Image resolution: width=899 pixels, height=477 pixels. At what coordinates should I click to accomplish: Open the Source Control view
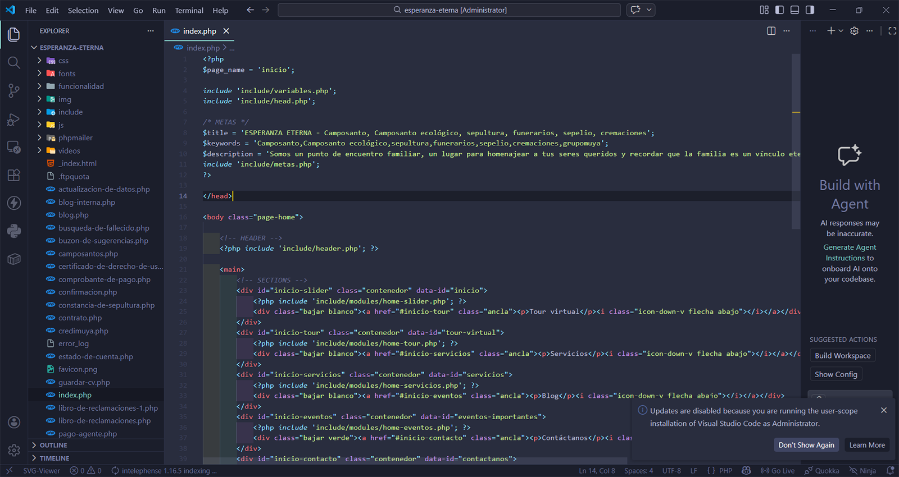(x=14, y=90)
